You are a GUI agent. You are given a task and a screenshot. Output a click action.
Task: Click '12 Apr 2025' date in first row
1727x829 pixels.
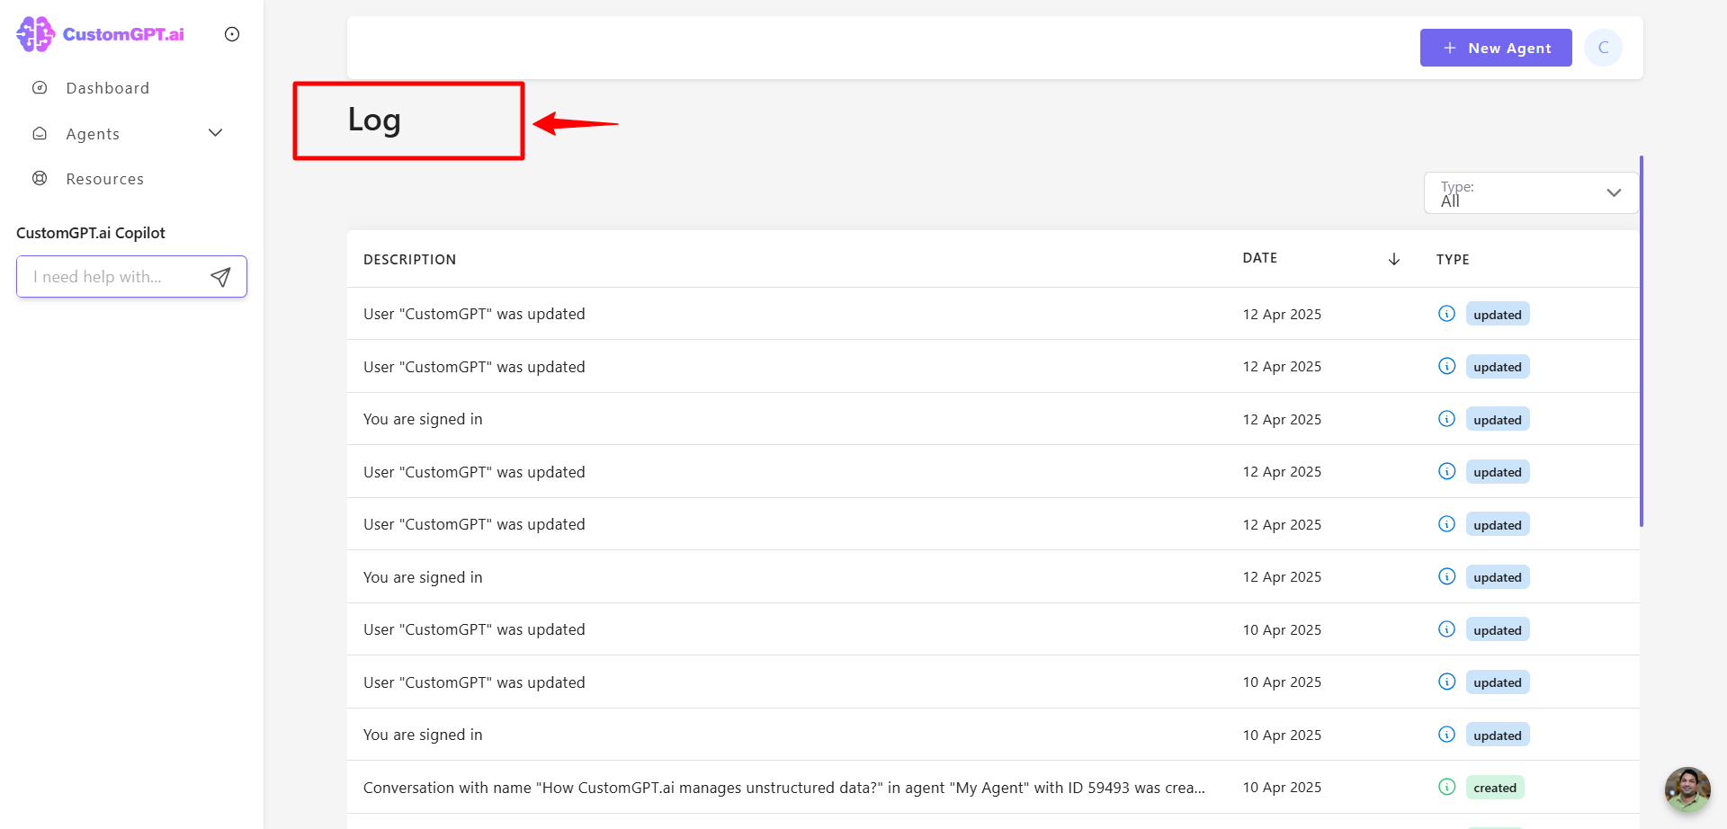click(1282, 315)
